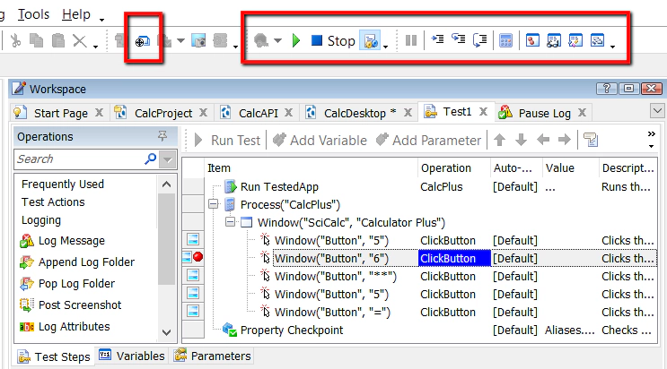Click the camera screenshot toolbar icon
This screenshot has width=667, height=369.
pos(198,41)
